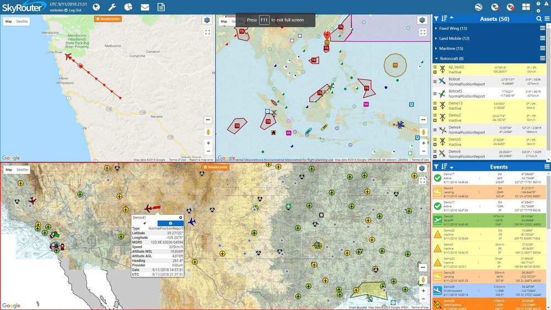Sort the Assets list with sort icon
Image resolution: width=551 pixels, height=310 pixels.
[x=444, y=19]
